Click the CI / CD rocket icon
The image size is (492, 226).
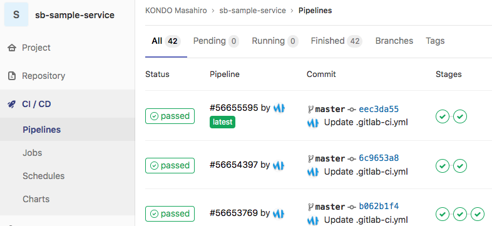(12, 104)
